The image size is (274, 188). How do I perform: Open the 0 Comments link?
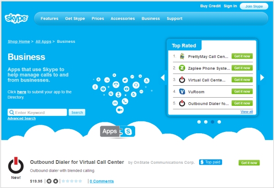102,181
